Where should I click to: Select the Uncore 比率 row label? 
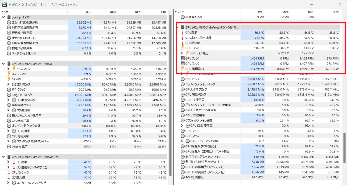(20, 147)
